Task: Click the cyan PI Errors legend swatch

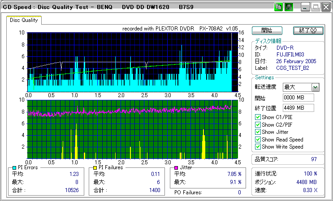Action: pyautogui.click(x=15, y=168)
